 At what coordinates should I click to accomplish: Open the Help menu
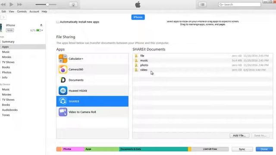(44, 12)
